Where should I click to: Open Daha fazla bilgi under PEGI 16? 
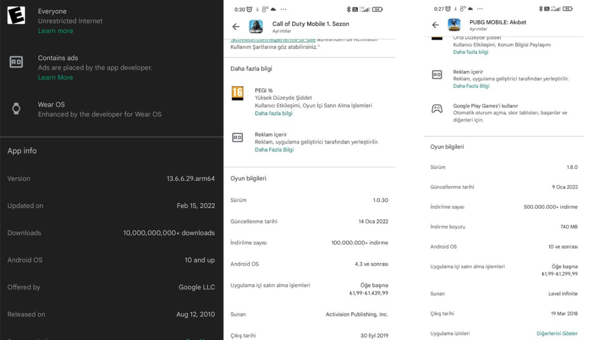(x=274, y=113)
